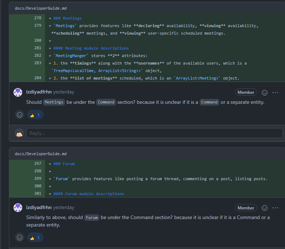Screen dimensions: 285x249
Task: Click yesterday timestamp on Meetings comment
Action: point(64,92)
